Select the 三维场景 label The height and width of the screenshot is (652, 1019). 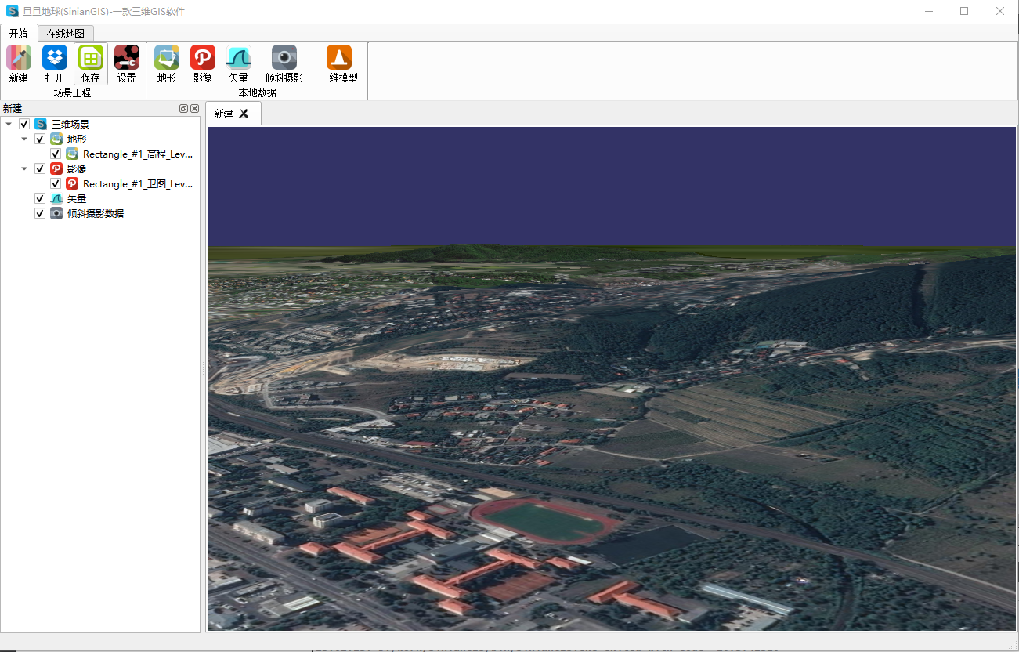point(70,124)
